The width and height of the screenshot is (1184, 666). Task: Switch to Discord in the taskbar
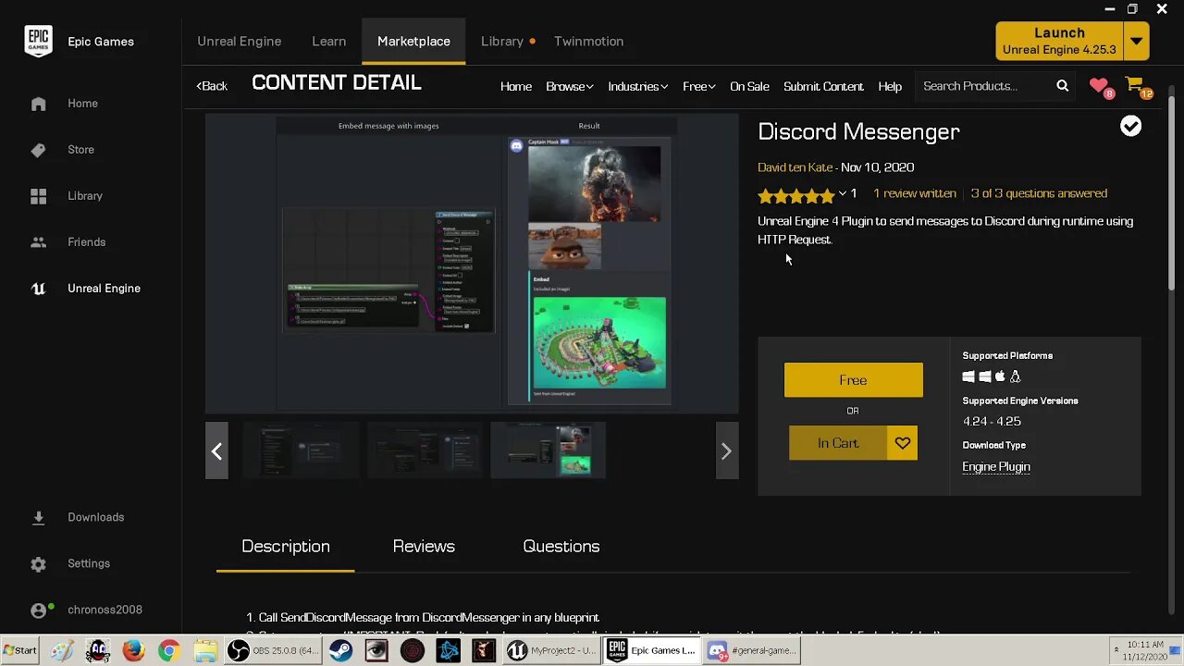click(x=751, y=650)
